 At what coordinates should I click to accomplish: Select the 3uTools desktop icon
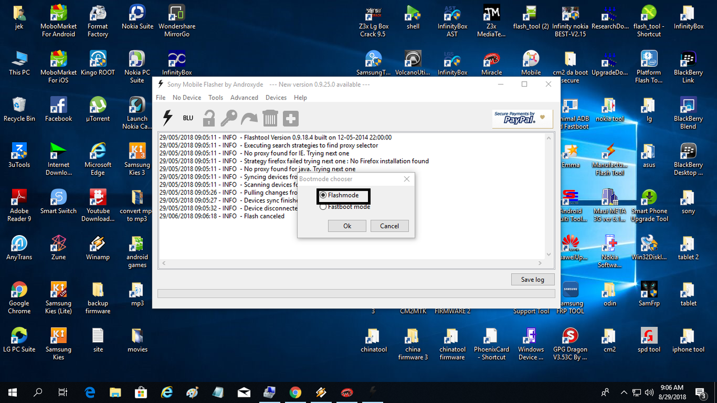click(19, 155)
